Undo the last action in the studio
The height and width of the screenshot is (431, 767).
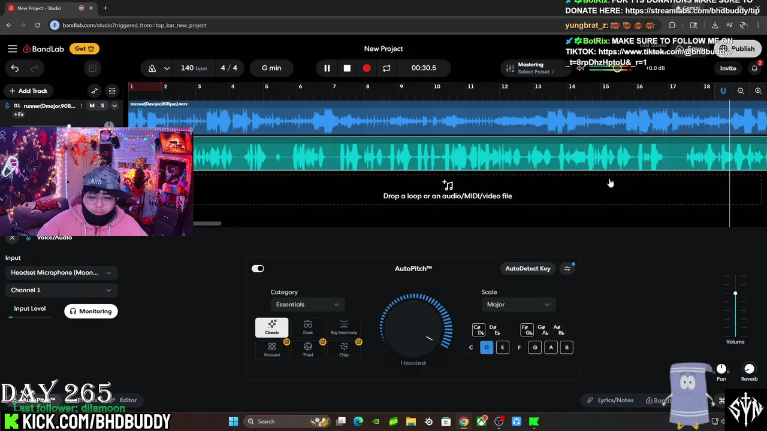point(15,68)
